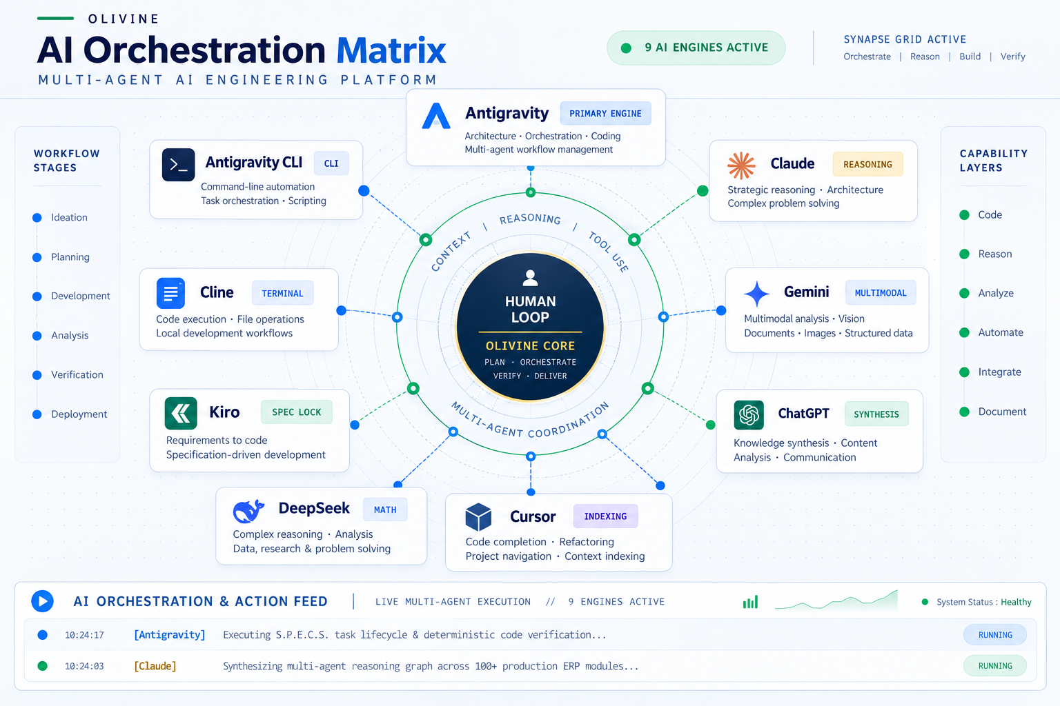Image resolution: width=1060 pixels, height=706 pixels.
Task: Click the ChatGPT logo icon
Action: coord(749,414)
